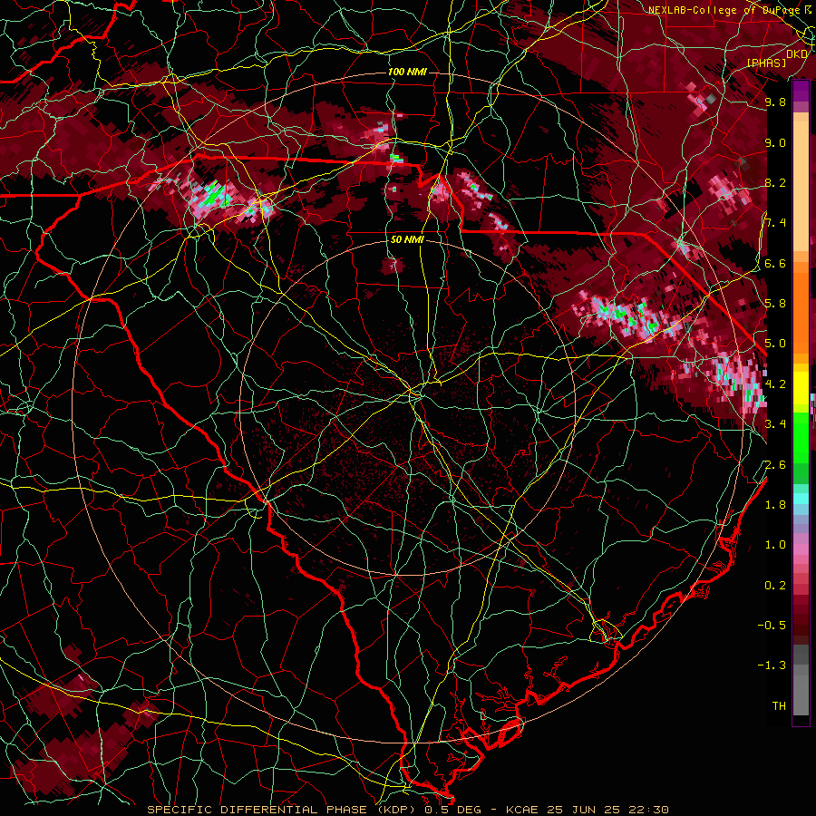Image resolution: width=816 pixels, height=816 pixels.
Task: Click the -0.5 value on the color scale
Action: click(772, 625)
